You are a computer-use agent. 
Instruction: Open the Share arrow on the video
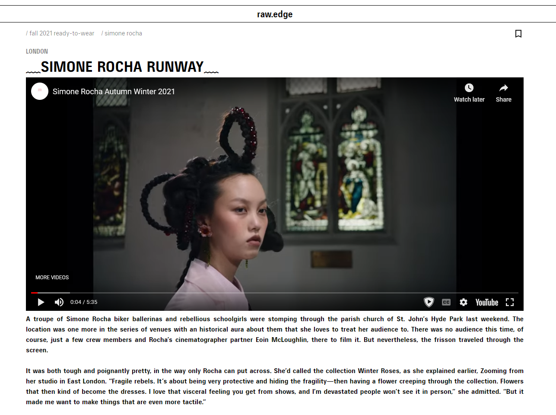coord(504,88)
